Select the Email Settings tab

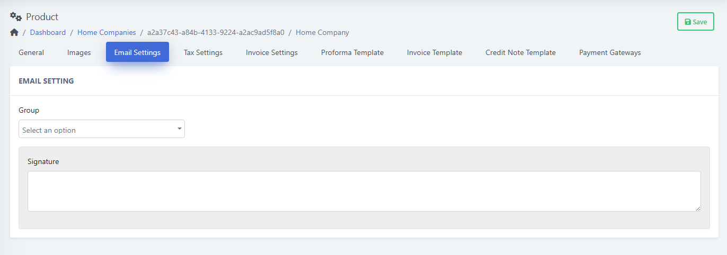pyautogui.click(x=137, y=52)
